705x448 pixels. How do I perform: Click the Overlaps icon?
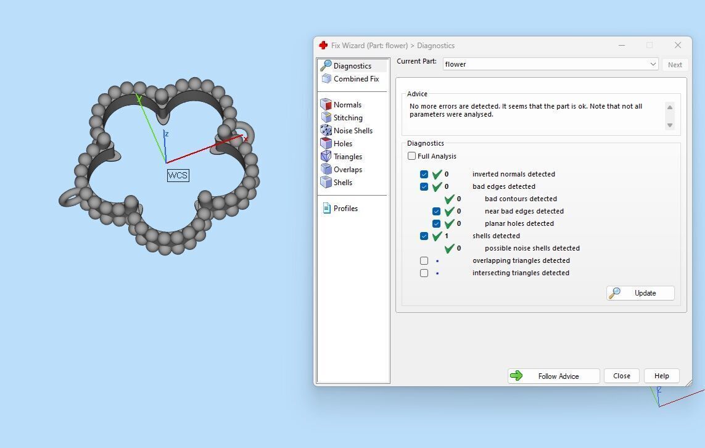326,169
